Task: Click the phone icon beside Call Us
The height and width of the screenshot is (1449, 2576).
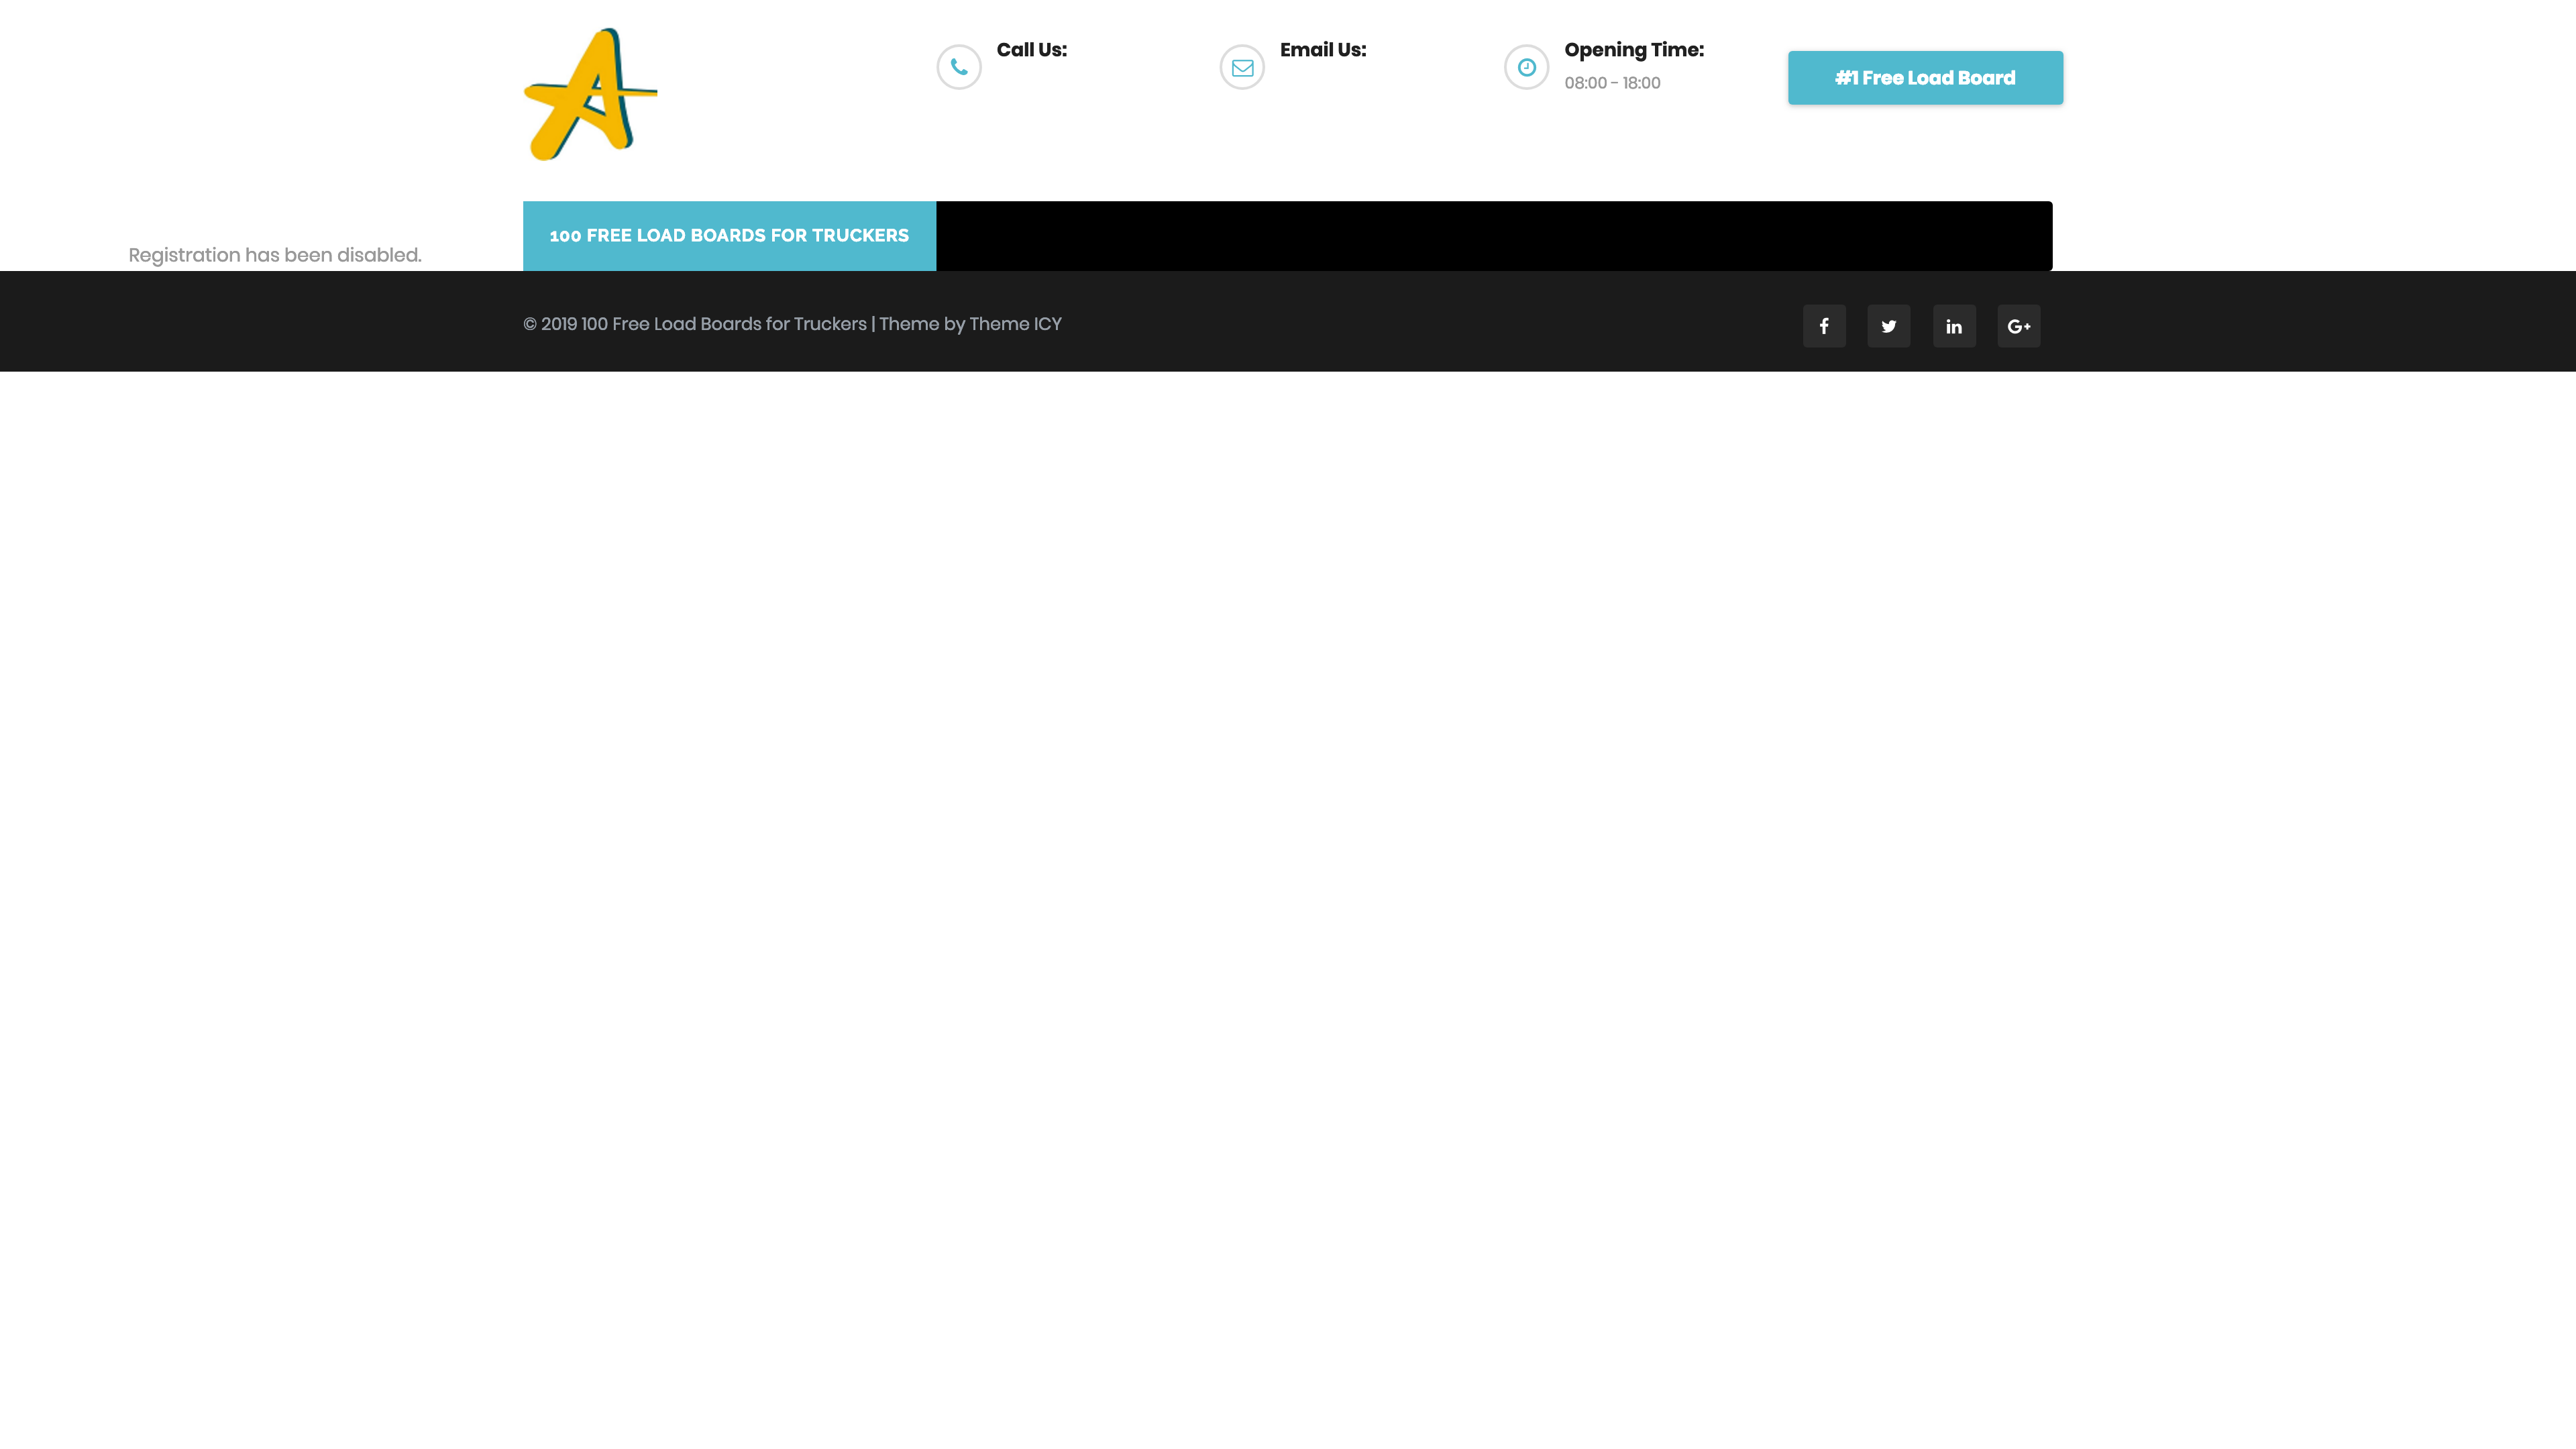Action: (x=958, y=67)
